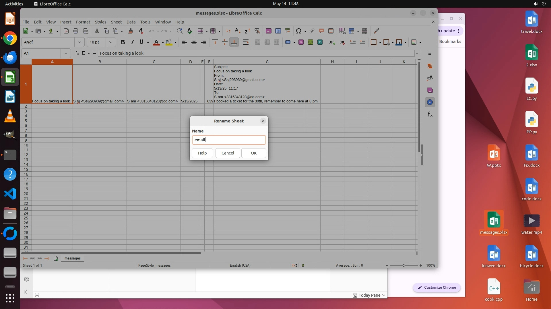Open the sidebar Functions panel
Screen dimensions: 551x309
click(430, 115)
